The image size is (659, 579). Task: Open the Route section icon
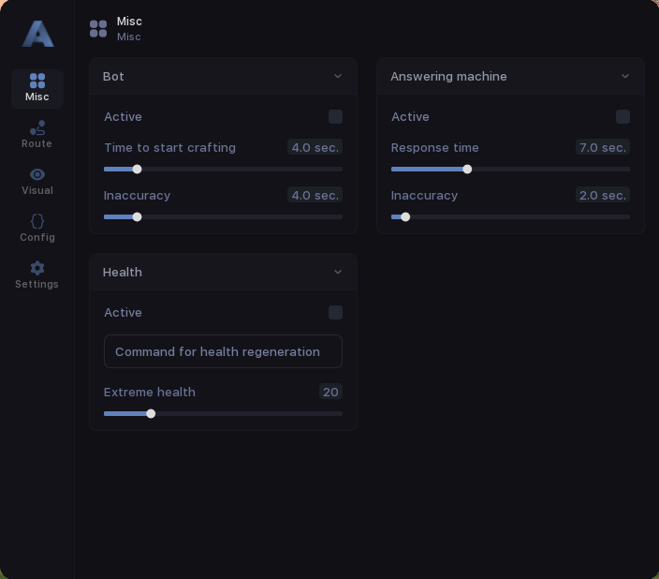tap(37, 127)
